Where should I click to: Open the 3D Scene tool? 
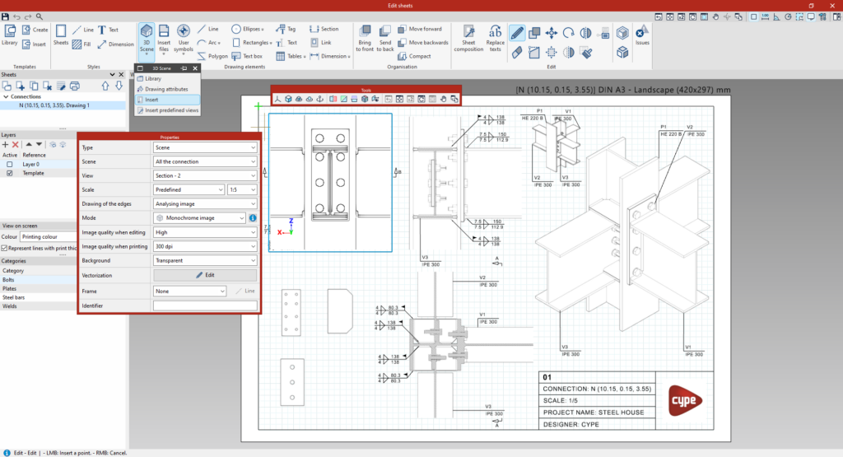pos(147,39)
